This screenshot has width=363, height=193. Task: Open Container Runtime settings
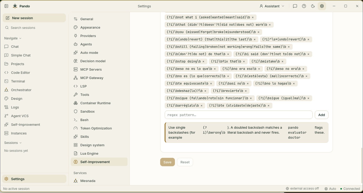coord(99,103)
